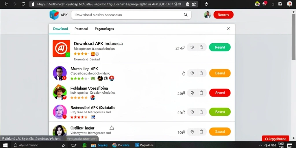Click green extension icon in browser toolbar

(x=257, y=4)
